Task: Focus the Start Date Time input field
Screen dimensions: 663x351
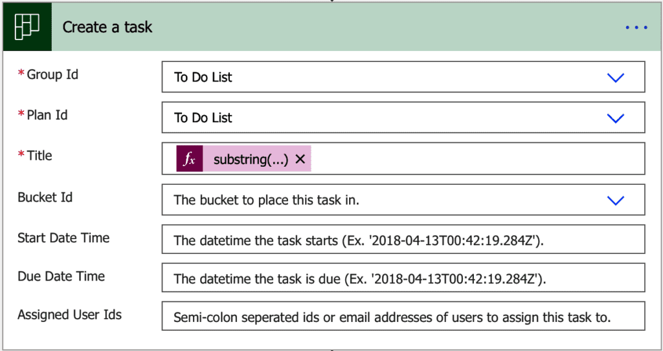Action: point(403,241)
